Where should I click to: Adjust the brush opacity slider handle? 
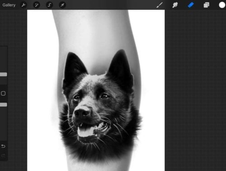point(3,104)
